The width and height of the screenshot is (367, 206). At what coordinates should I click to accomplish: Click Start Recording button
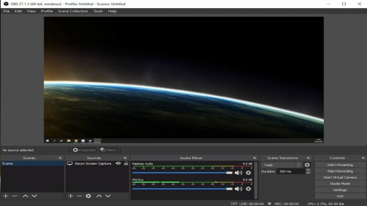coord(340,171)
